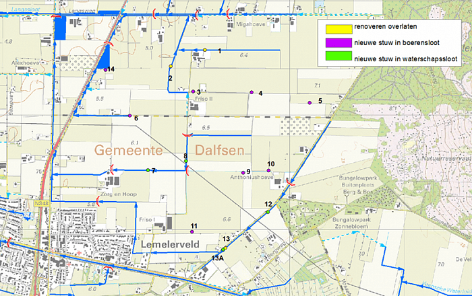Click the 'Langsweg' road label
Image resolution: width=472 pixels, height=296 pixels.
tap(82, 11)
